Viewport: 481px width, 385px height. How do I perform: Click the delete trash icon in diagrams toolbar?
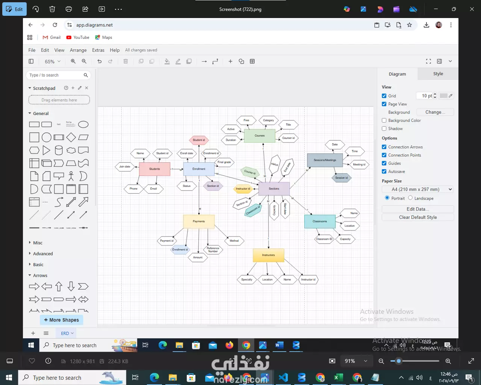click(x=126, y=61)
